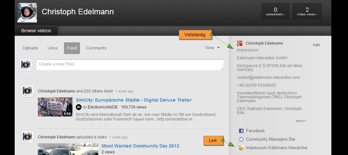Open the 0 subscribers counter
The image size is (348, 155).
coord(275,11)
